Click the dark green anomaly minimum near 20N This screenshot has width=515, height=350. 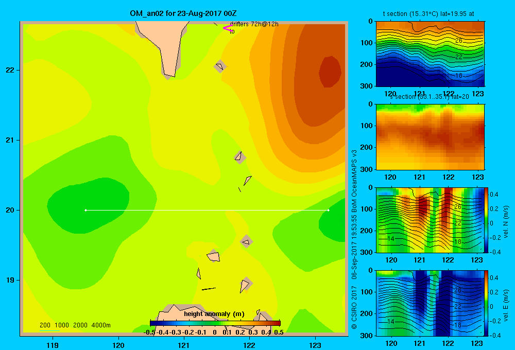[x=88, y=205]
